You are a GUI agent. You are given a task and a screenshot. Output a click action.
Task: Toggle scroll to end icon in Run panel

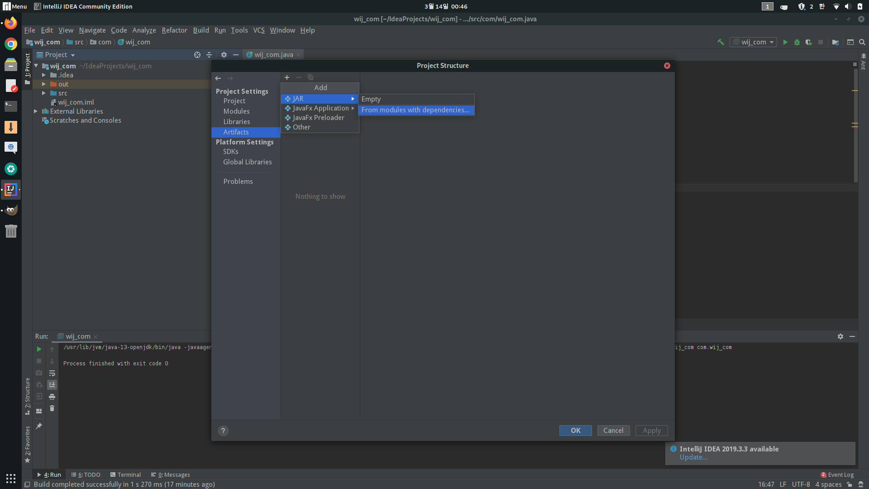pyautogui.click(x=52, y=385)
